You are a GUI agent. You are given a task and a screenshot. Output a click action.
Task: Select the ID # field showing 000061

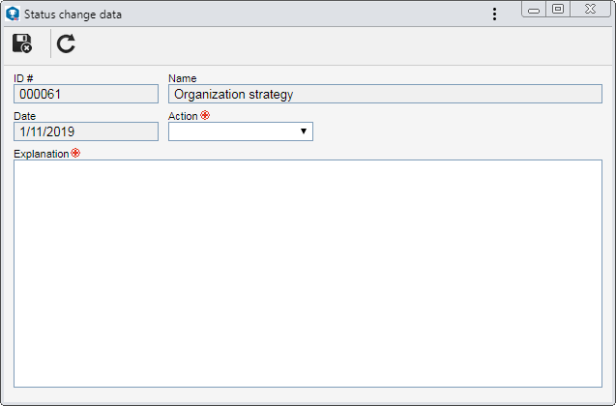tap(86, 94)
